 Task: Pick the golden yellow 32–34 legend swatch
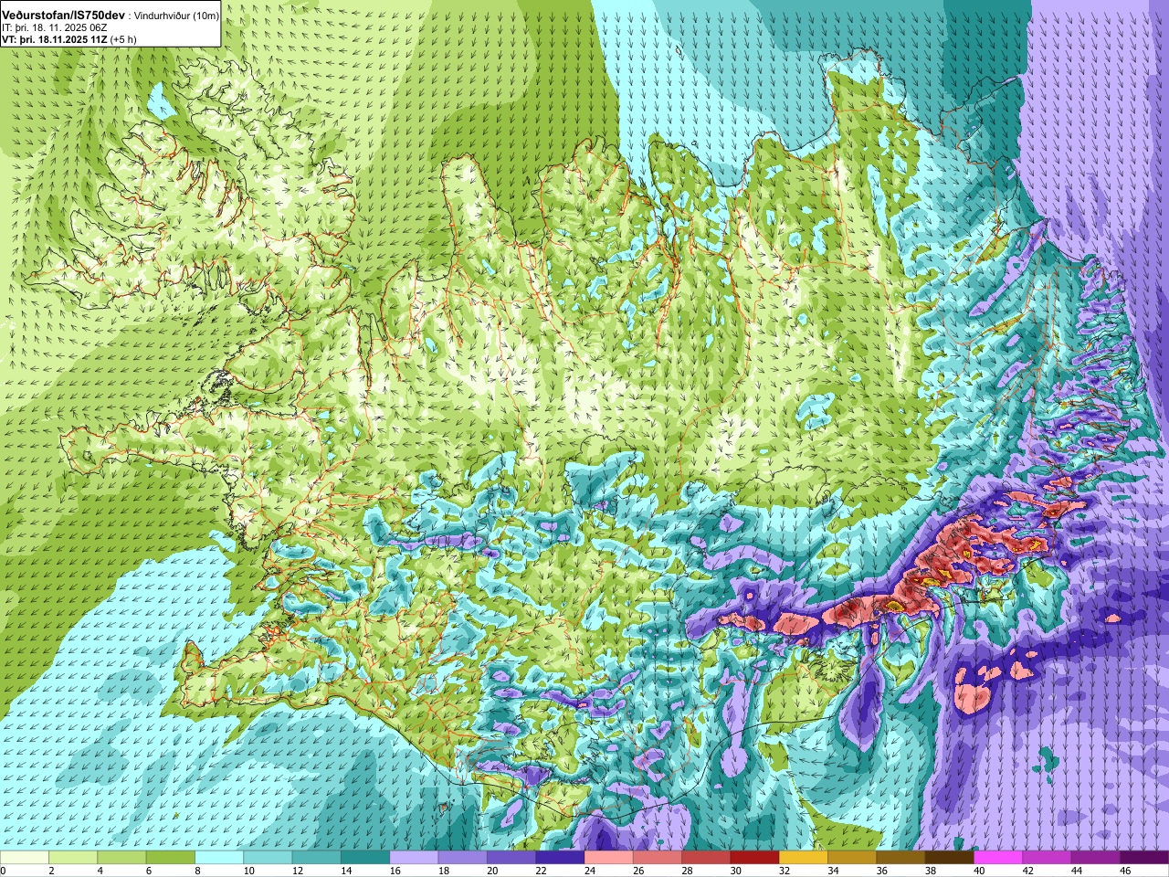click(804, 858)
